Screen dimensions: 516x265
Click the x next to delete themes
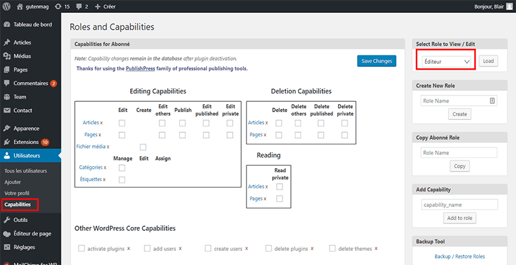pos(376,249)
